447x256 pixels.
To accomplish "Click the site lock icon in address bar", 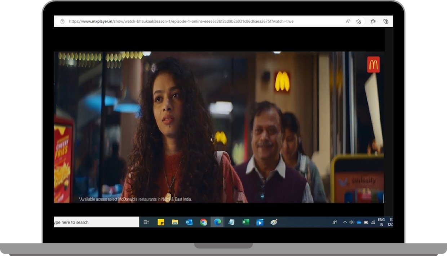I will point(62,21).
